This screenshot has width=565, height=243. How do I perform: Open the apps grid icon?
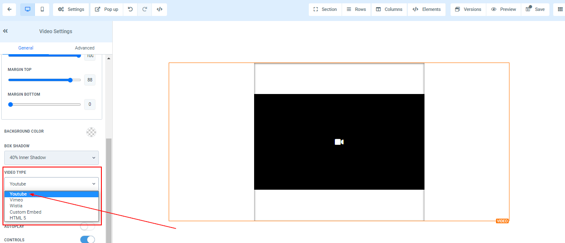(559, 9)
